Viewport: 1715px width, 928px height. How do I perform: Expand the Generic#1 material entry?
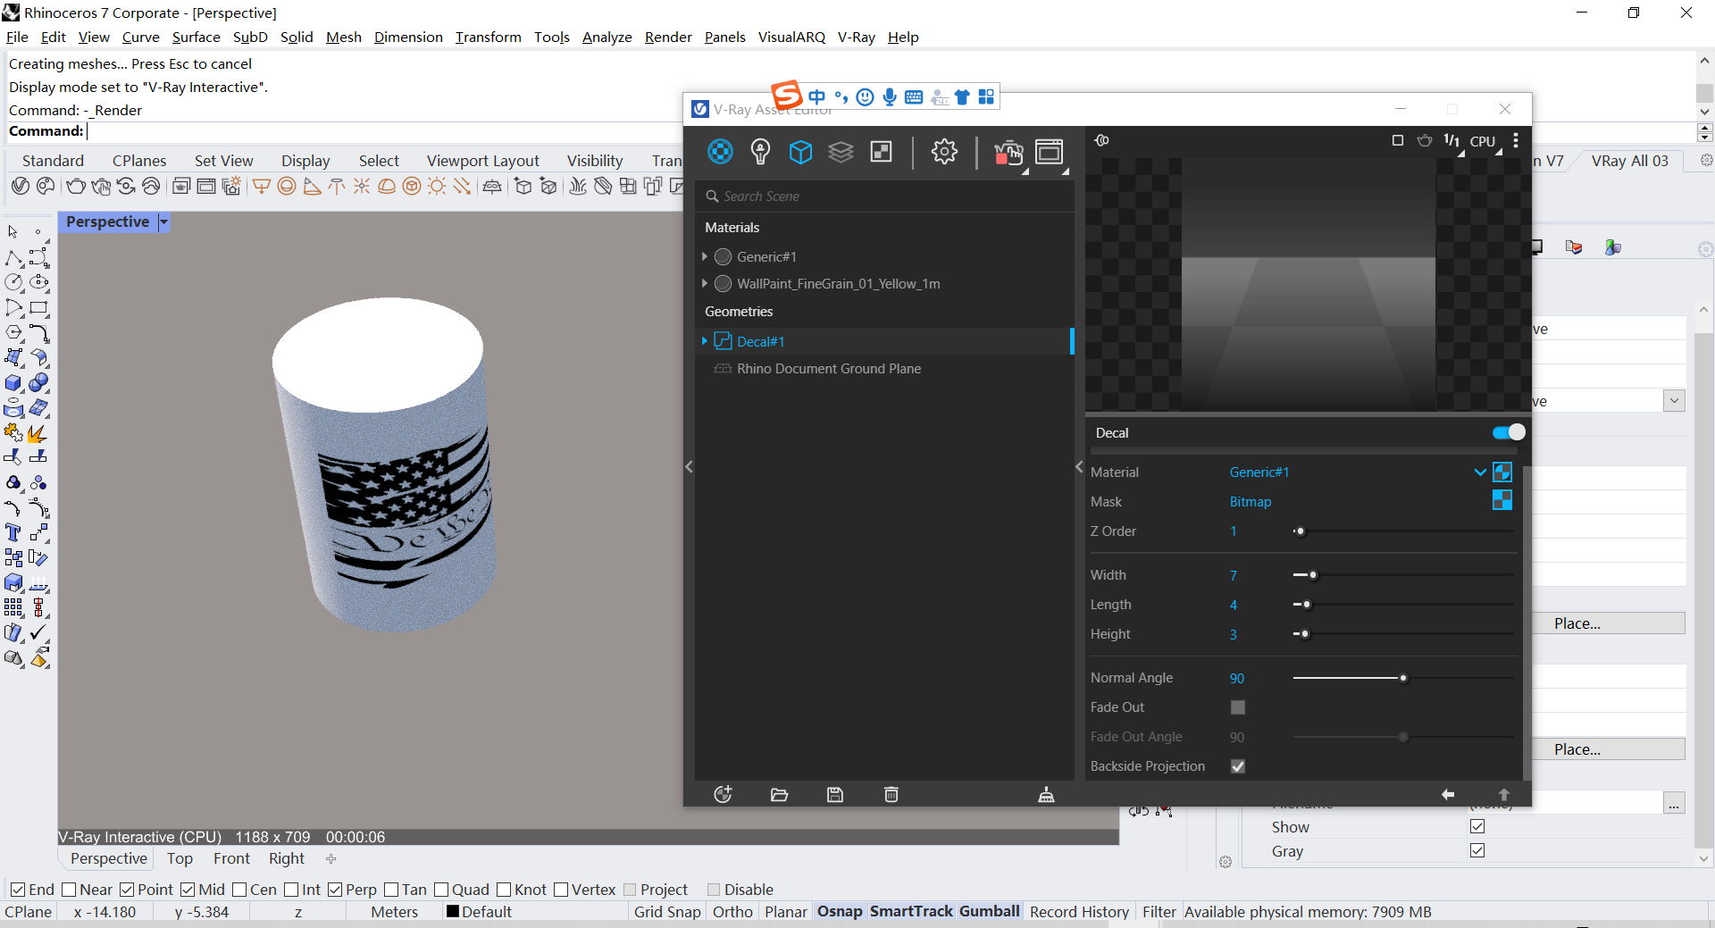(x=705, y=256)
